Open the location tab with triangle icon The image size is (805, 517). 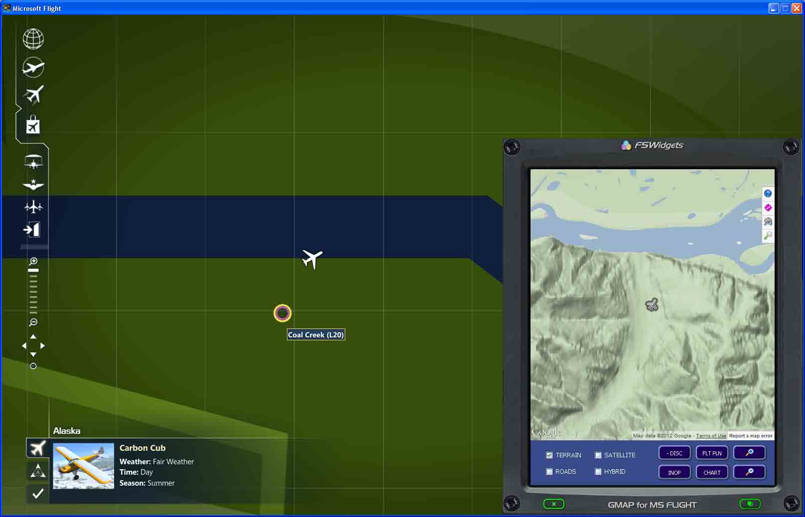click(x=37, y=471)
